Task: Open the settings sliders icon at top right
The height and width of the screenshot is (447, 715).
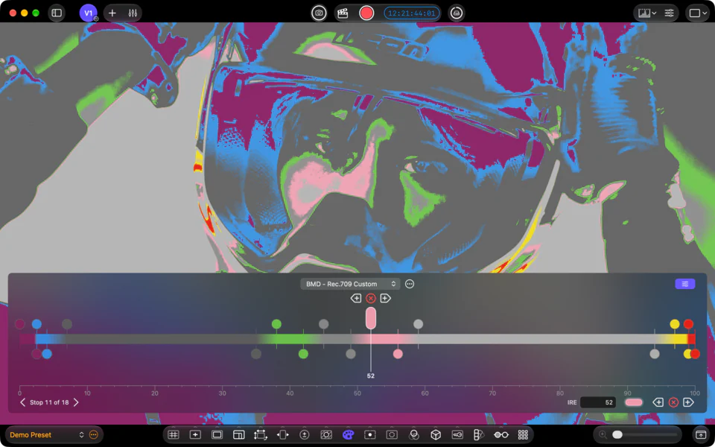Action: pos(669,13)
